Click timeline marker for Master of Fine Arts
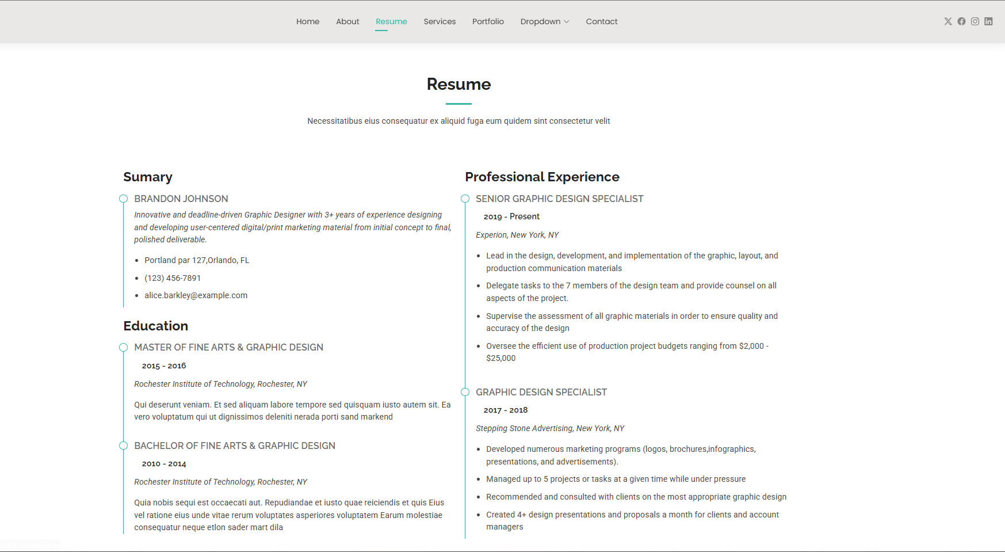1005x552 pixels. click(x=123, y=347)
